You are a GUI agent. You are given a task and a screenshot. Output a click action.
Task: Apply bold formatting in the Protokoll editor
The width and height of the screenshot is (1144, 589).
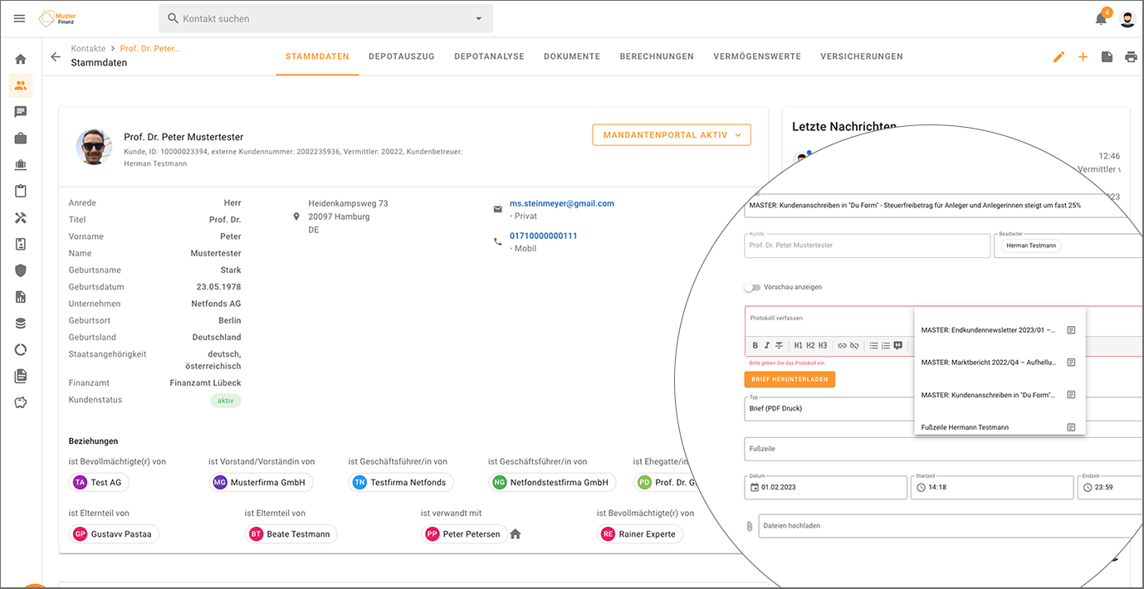(x=755, y=345)
